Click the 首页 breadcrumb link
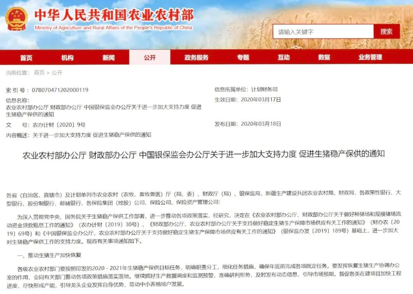The image size is (413, 294). (x=39, y=73)
